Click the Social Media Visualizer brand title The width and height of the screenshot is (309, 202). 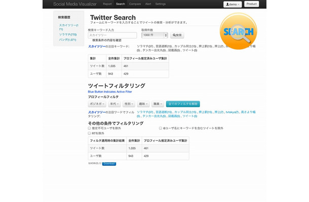tap(75, 4)
